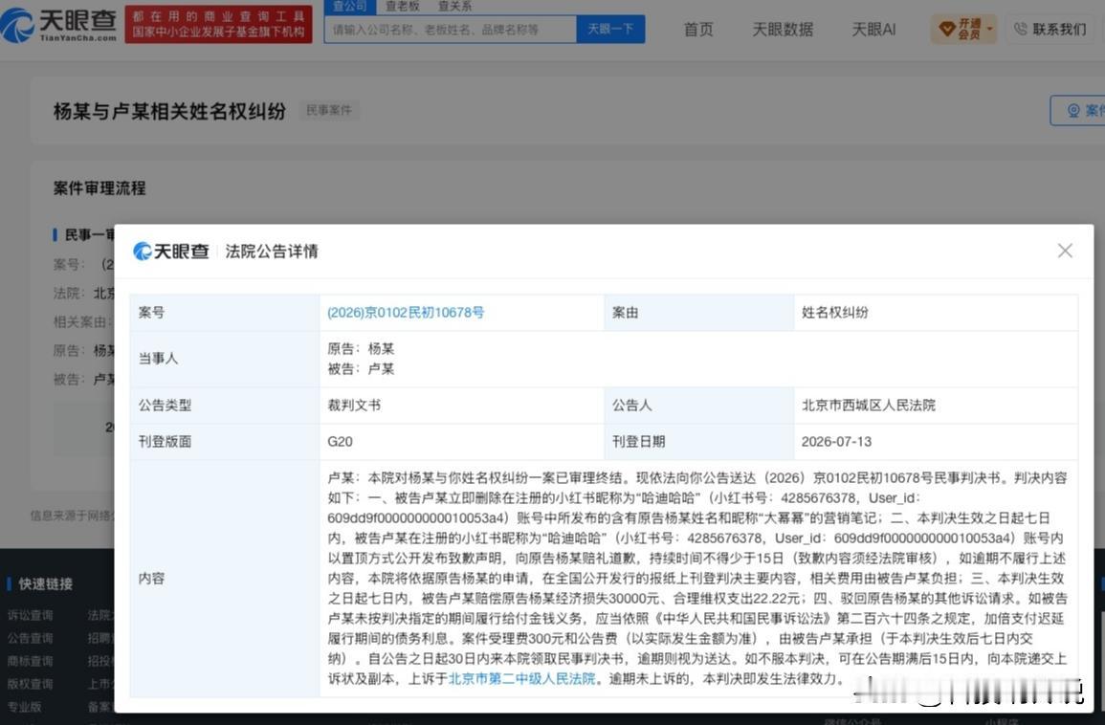This screenshot has height=725, width=1105.
Task: Click the 原告：杨某 party text
Action: (361, 348)
